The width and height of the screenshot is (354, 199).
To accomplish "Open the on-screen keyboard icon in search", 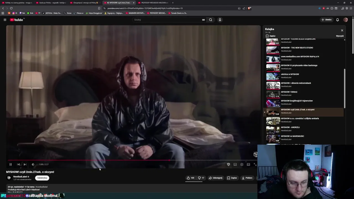I will 203,20.
